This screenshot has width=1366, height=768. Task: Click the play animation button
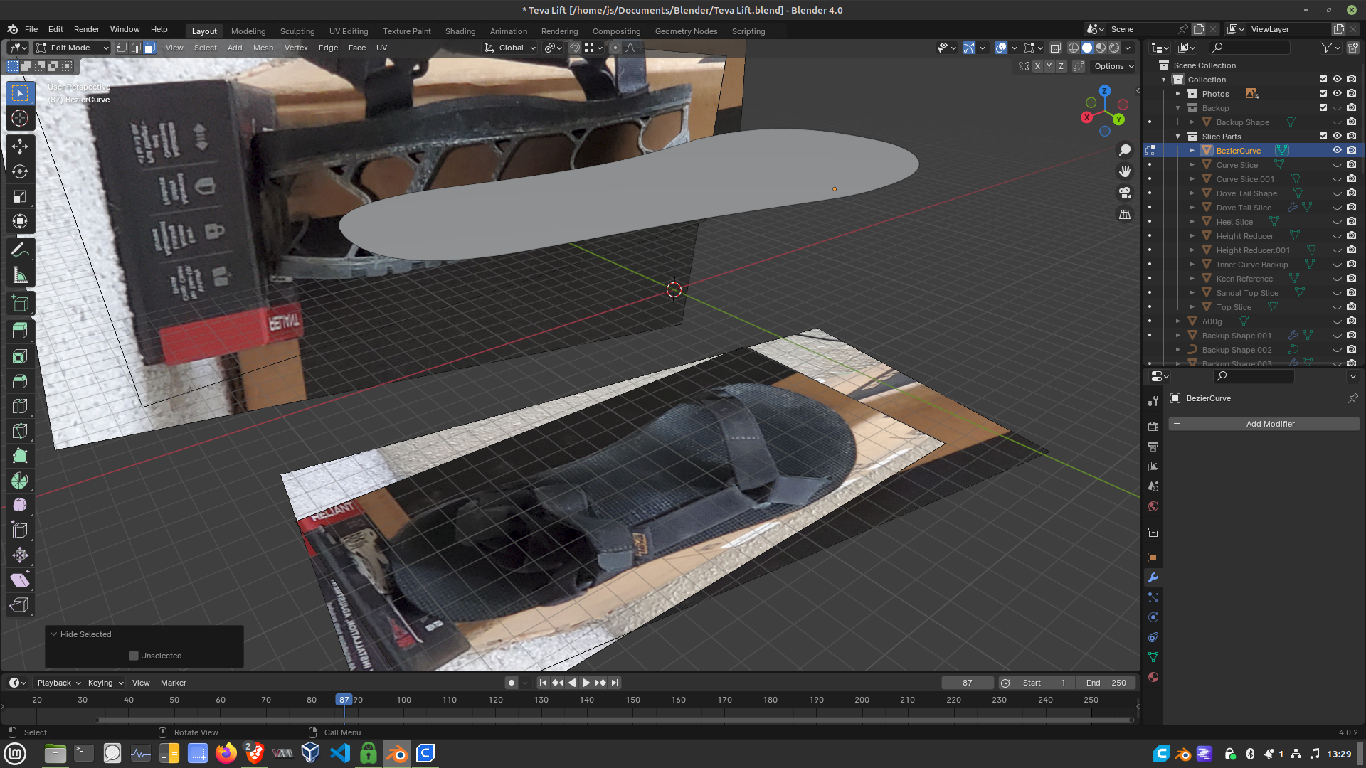[x=586, y=683]
